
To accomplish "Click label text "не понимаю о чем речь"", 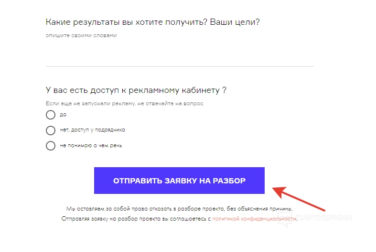I will pos(91,146).
